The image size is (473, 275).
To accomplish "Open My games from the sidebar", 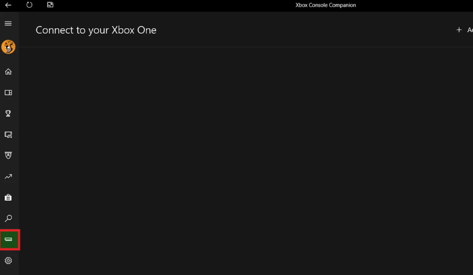I will [8, 92].
